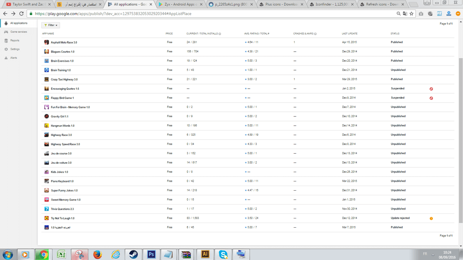Viewport: 463px width, 260px height.
Task: Click the translate page icon in address bar
Action: (405, 13)
